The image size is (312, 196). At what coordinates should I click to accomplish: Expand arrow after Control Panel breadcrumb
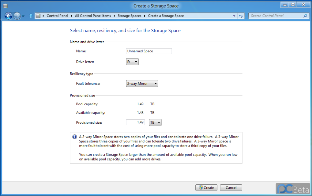point(71,16)
